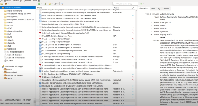Switch to the Informazioni tab
The width and height of the screenshot is (198, 106).
coord(144,8)
